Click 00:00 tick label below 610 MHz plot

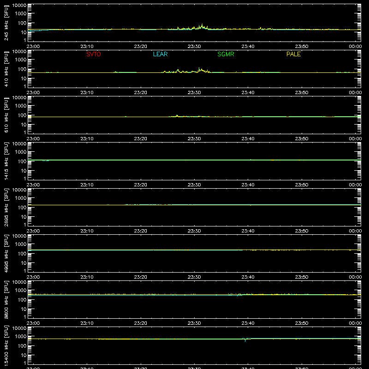pyautogui.click(x=355, y=139)
